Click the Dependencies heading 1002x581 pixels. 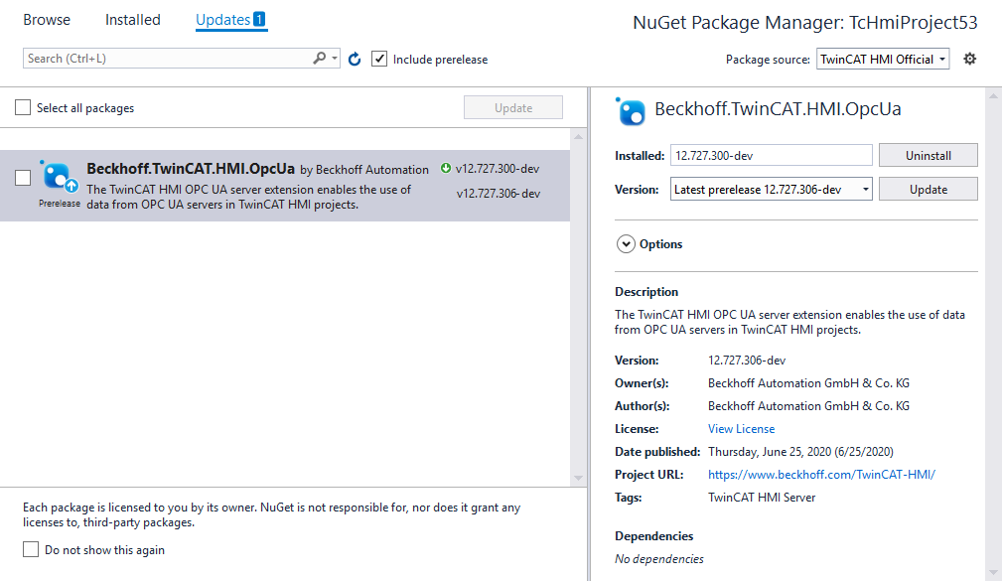[653, 535]
